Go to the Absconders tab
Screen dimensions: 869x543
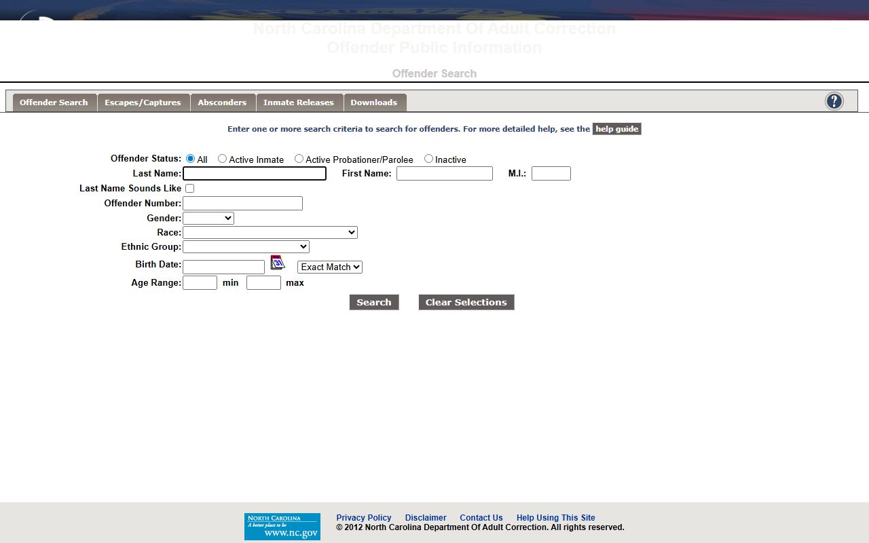coord(223,102)
